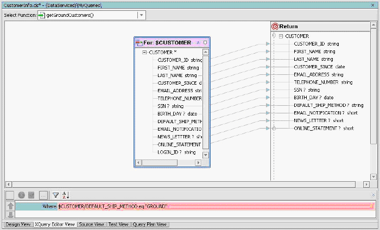This screenshot has width=380, height=230.
Task: Select FIRST_NAME string in For node
Action: point(178,68)
